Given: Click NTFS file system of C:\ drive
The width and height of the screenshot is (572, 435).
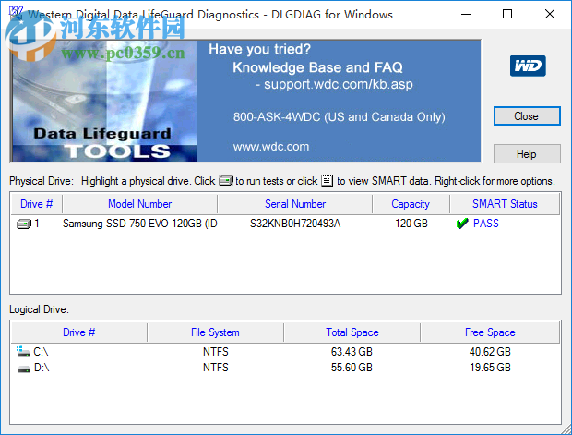Looking at the screenshot, I should pos(216,352).
